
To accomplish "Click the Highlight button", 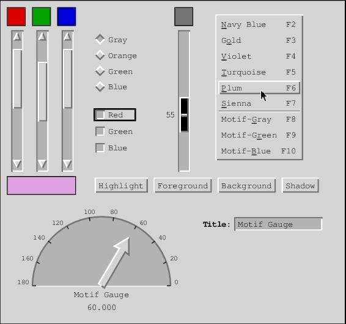I will point(122,185).
